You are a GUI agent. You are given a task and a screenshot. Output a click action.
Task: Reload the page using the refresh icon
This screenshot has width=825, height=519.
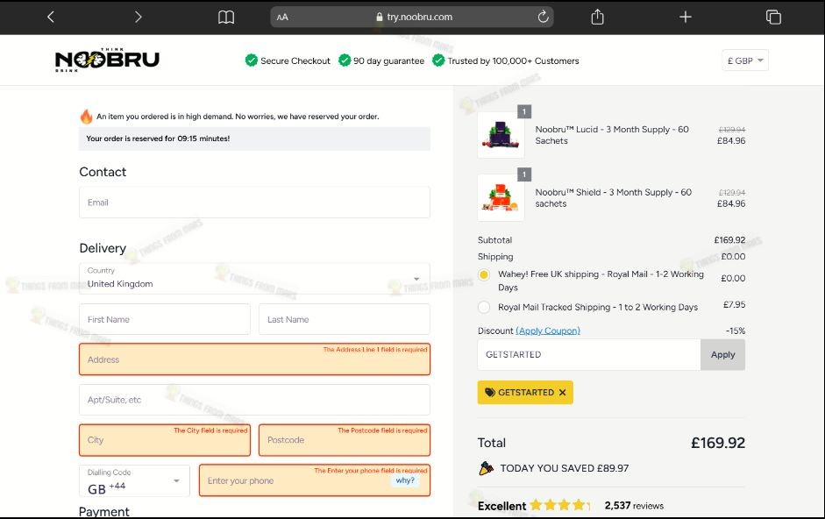(543, 17)
